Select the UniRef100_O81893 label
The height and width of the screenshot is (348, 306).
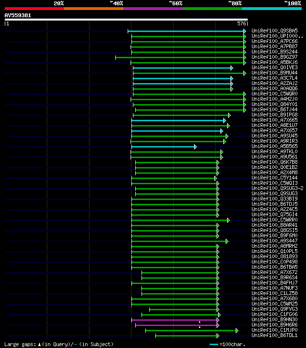(274, 256)
